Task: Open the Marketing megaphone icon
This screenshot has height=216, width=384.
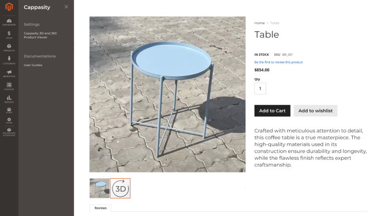Action: coord(9,73)
